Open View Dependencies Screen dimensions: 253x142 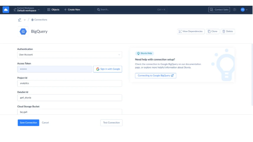[x=191, y=31]
